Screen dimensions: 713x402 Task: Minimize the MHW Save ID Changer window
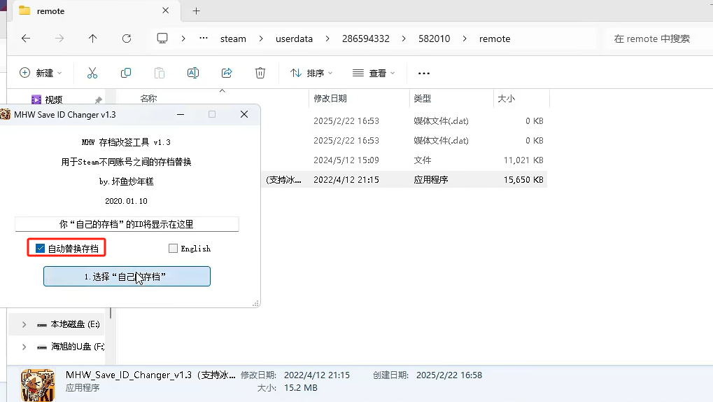181,114
